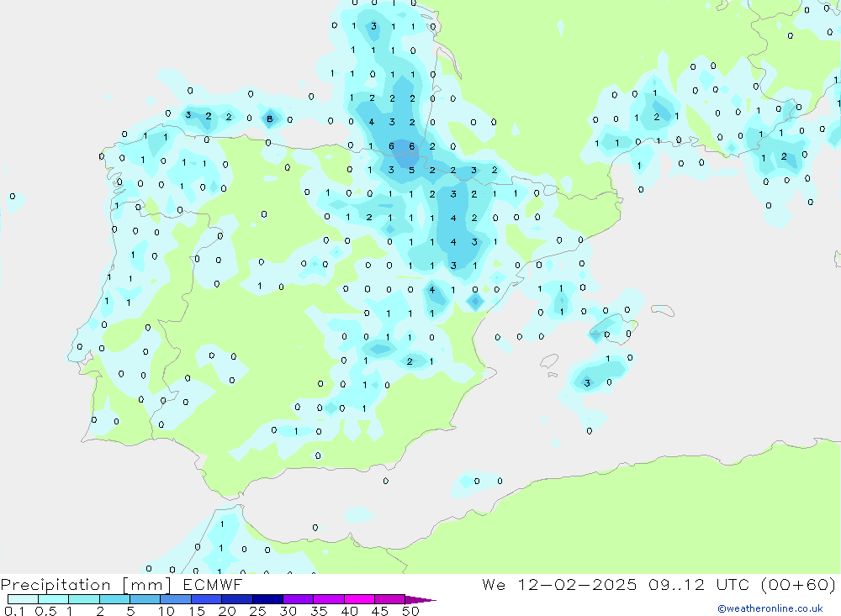Click the 25–30 mm dark blue swatch
841x616 pixels.
pos(267,599)
